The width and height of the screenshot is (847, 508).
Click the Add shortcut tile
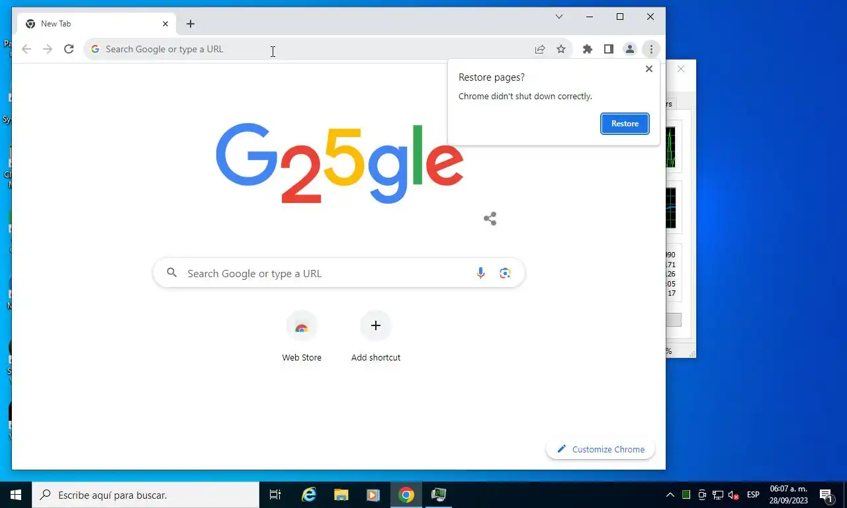[x=376, y=336]
